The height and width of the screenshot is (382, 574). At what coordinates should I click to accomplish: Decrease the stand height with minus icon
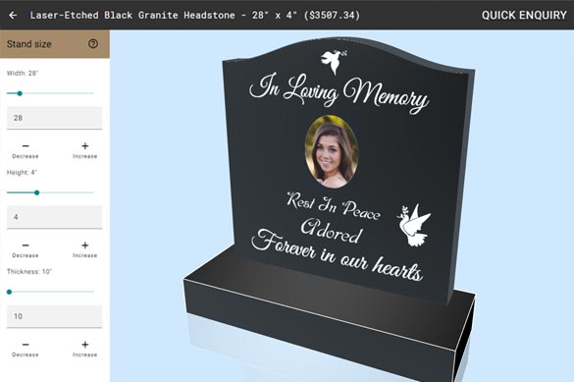pos(26,246)
